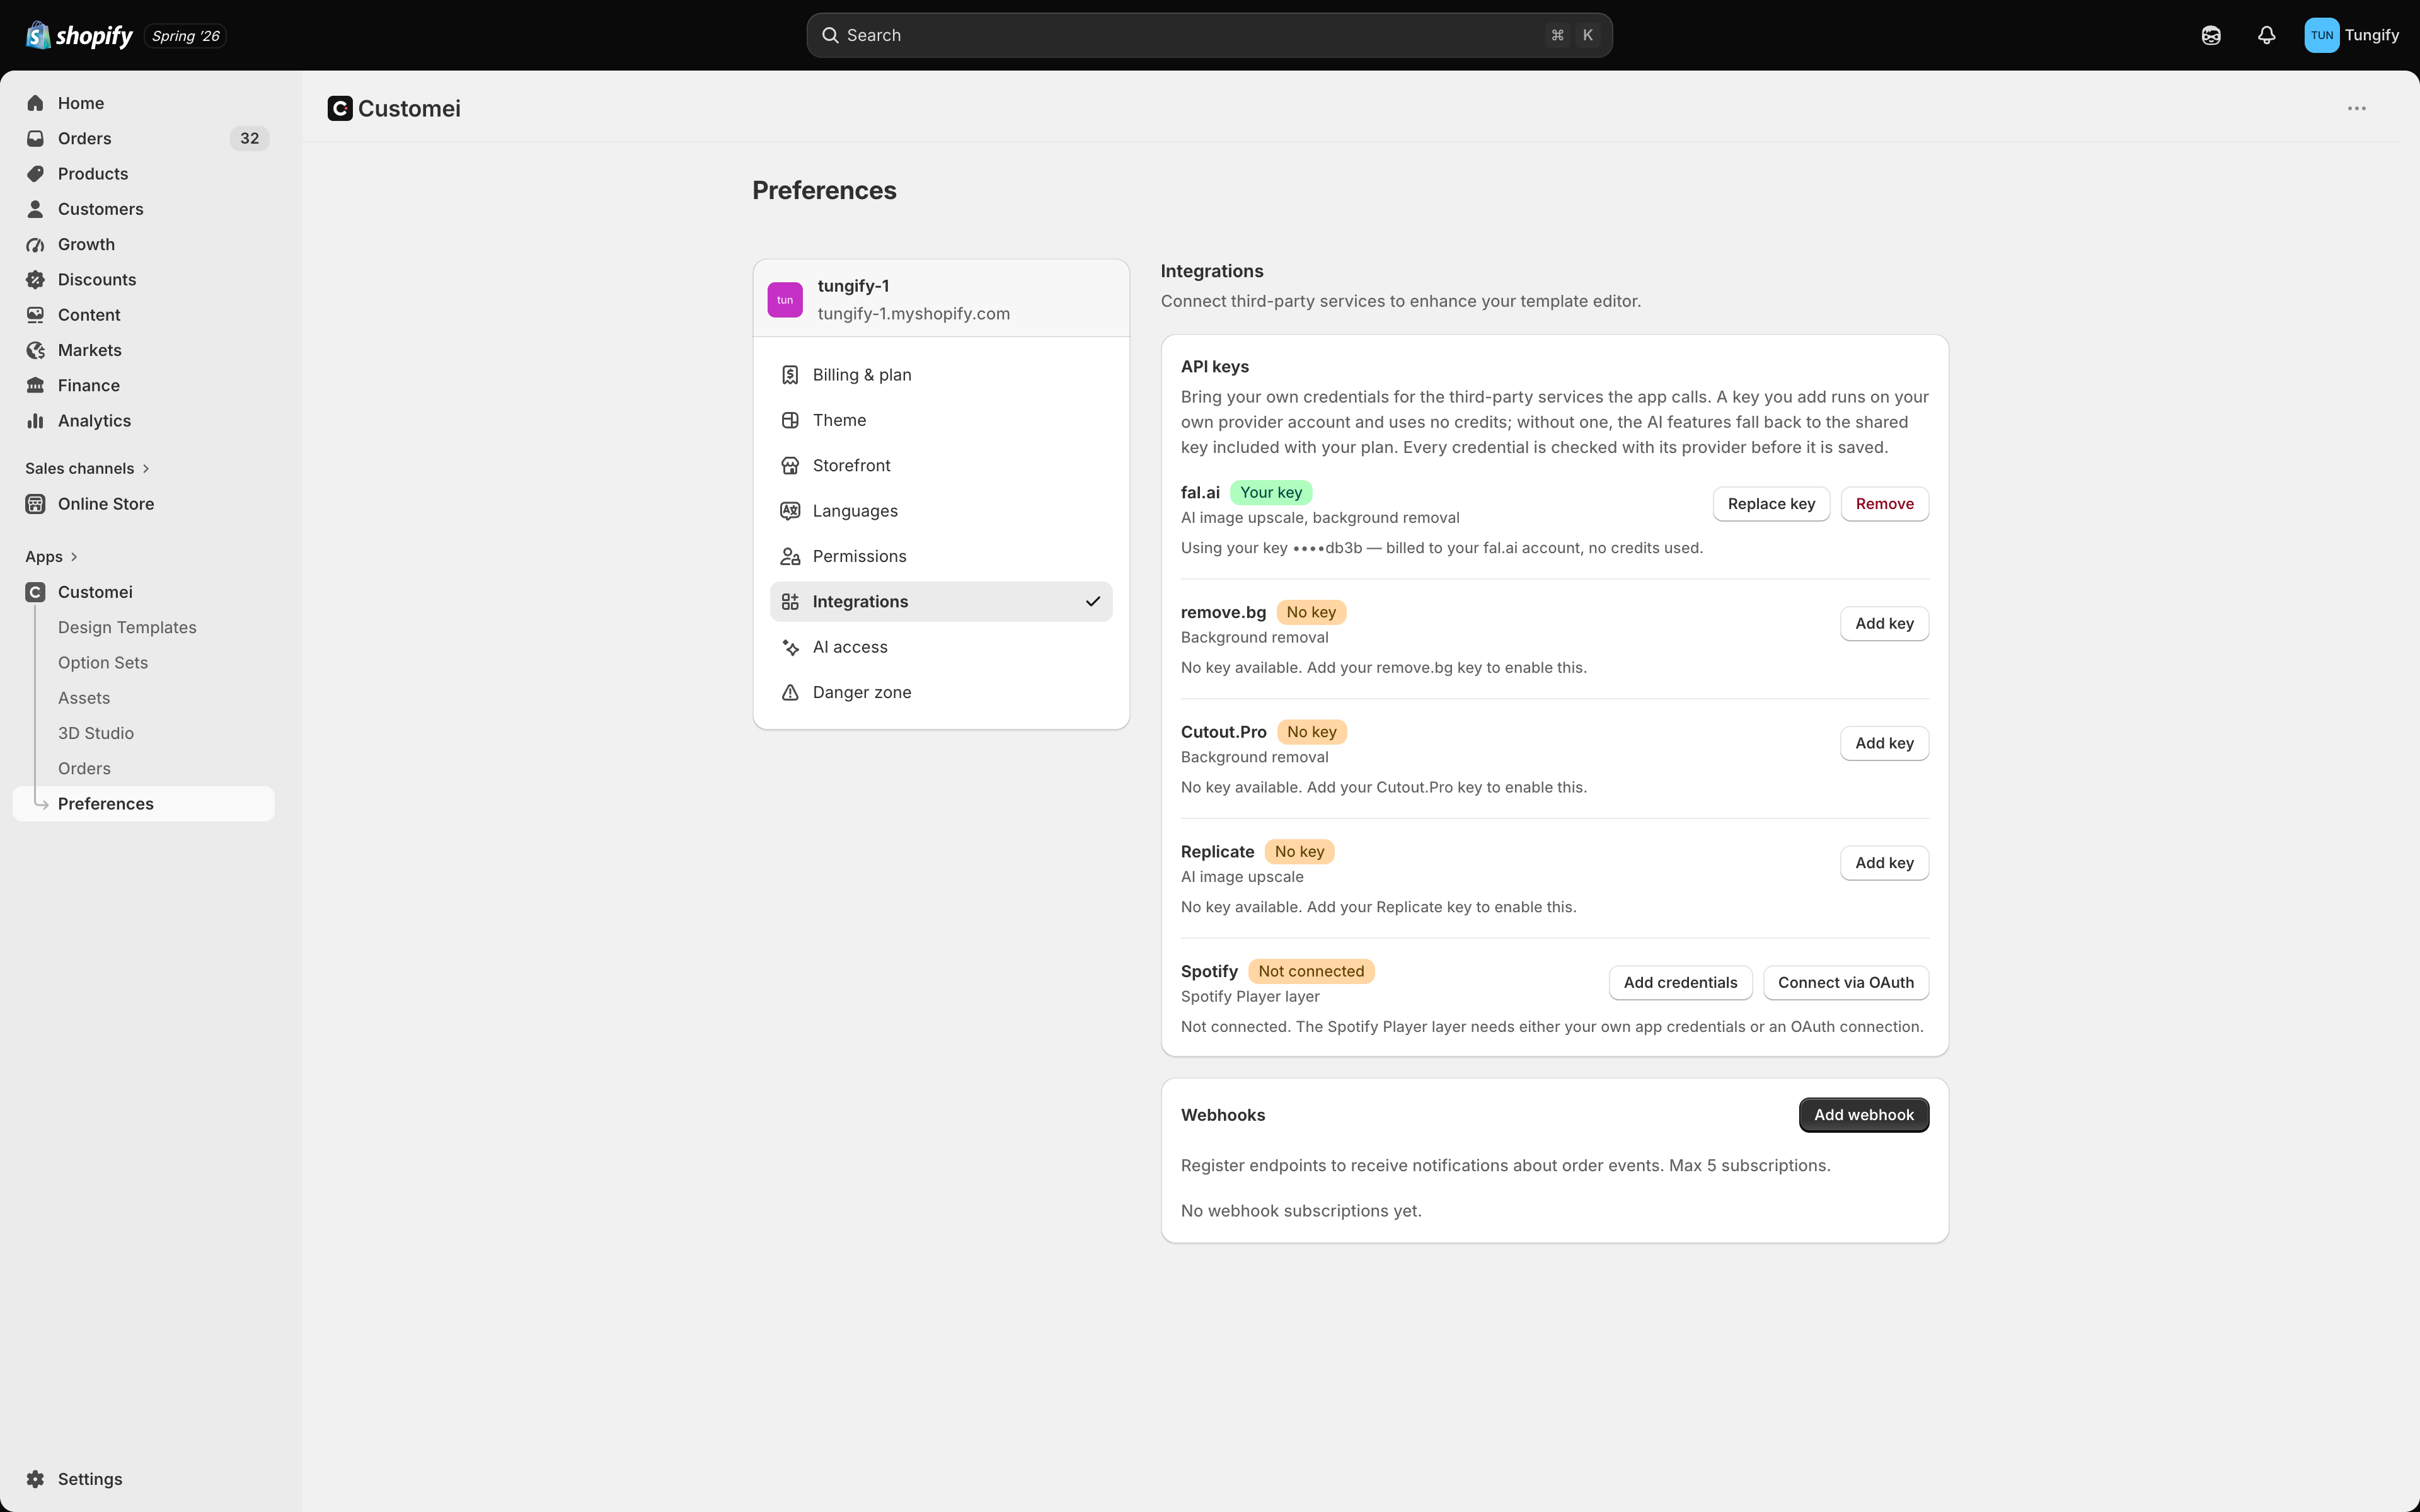Click the 'No key' badge next to Cutout.Pro

coord(1311,732)
